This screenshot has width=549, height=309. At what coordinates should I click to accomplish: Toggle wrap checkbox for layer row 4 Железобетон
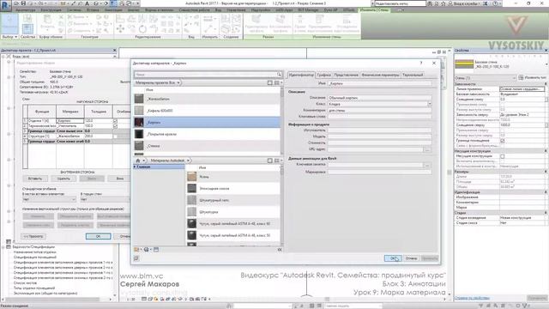115,136
